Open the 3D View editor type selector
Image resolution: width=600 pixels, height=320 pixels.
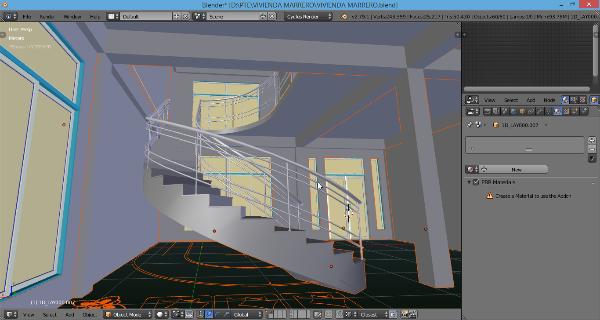click(x=11, y=314)
